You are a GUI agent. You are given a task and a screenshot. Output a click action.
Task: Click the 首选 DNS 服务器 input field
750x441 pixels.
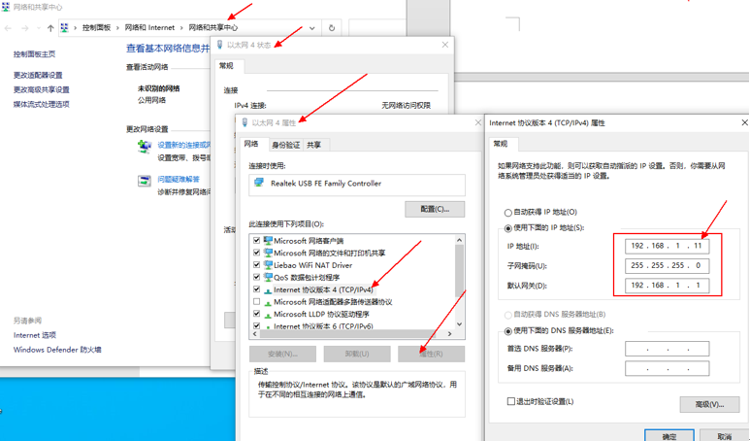pos(667,349)
